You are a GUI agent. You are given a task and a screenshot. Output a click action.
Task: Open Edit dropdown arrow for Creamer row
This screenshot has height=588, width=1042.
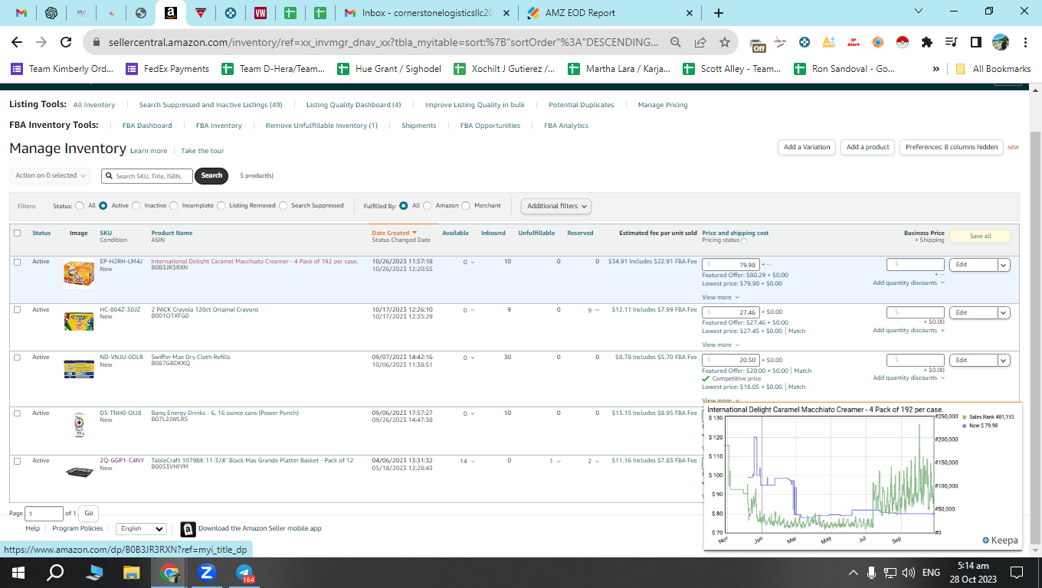click(x=1004, y=265)
